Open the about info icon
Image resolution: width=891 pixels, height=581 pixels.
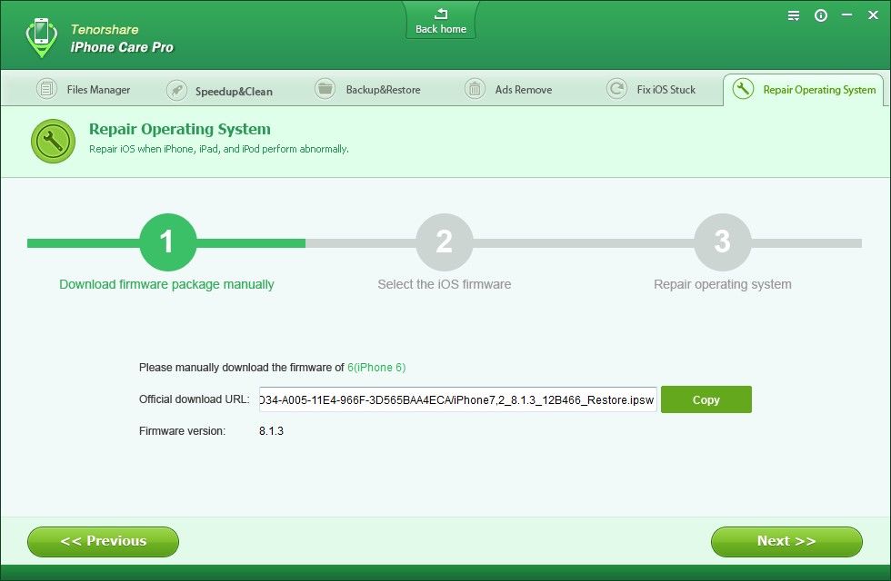click(821, 15)
